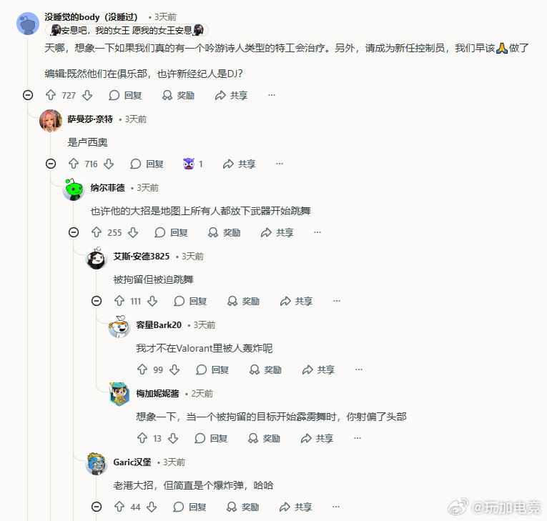This screenshot has width=547, height=521.
Task: Downvote the 111-vote comment about 被拘留但被迫跳舞
Action: coord(152,301)
